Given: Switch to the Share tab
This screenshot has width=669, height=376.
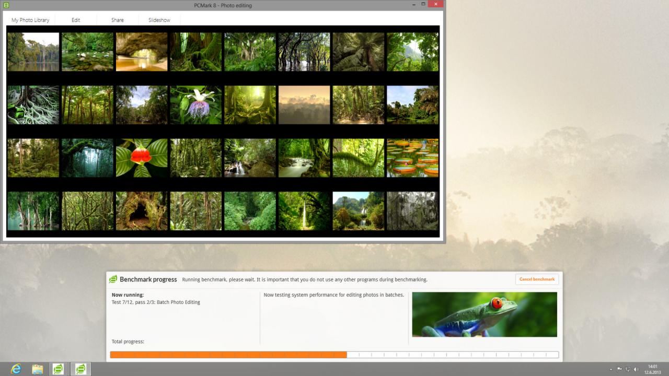Looking at the screenshot, I should tap(117, 20).
